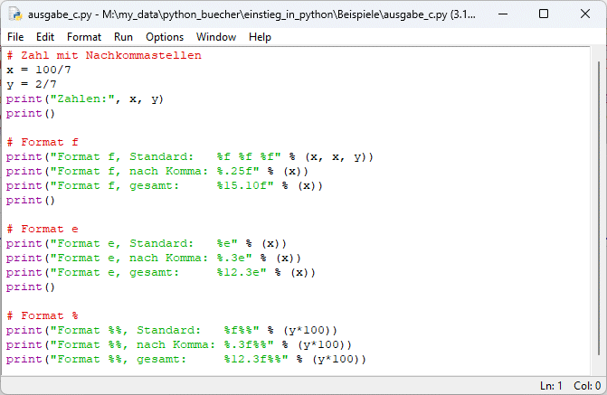
Task: Expand the Format menu
Action: pos(84,37)
